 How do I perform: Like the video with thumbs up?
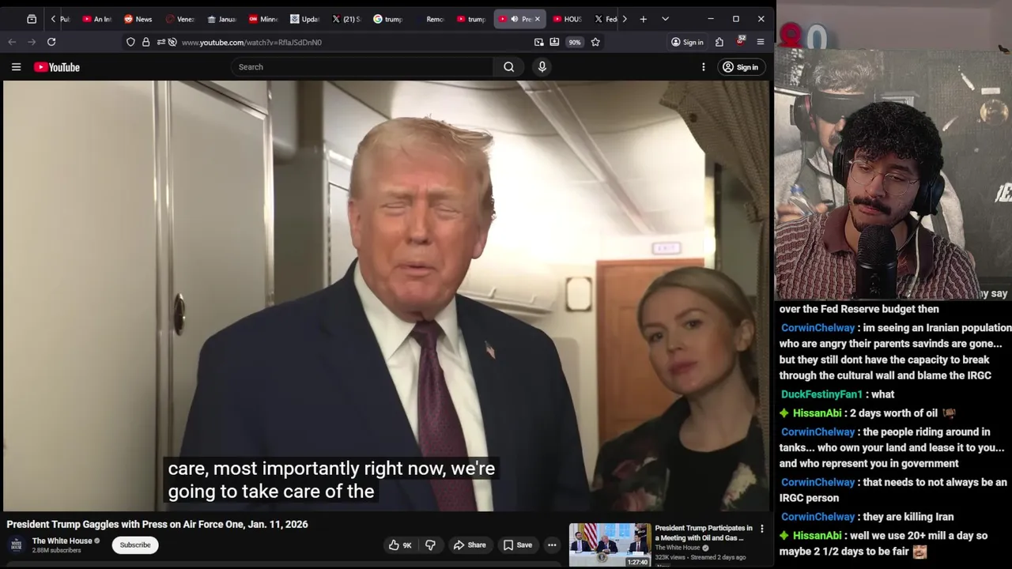point(400,545)
